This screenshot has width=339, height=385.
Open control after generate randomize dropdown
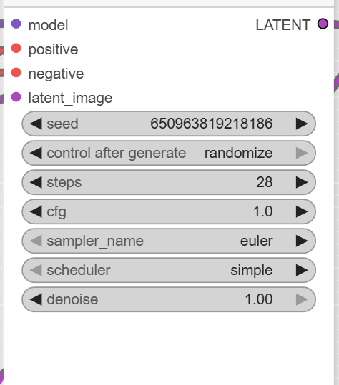[169, 153]
